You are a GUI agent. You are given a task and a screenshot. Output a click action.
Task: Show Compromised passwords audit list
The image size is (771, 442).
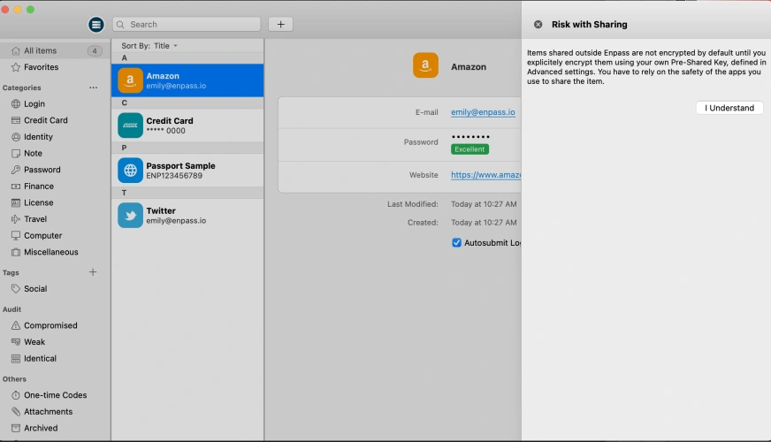[x=50, y=325]
